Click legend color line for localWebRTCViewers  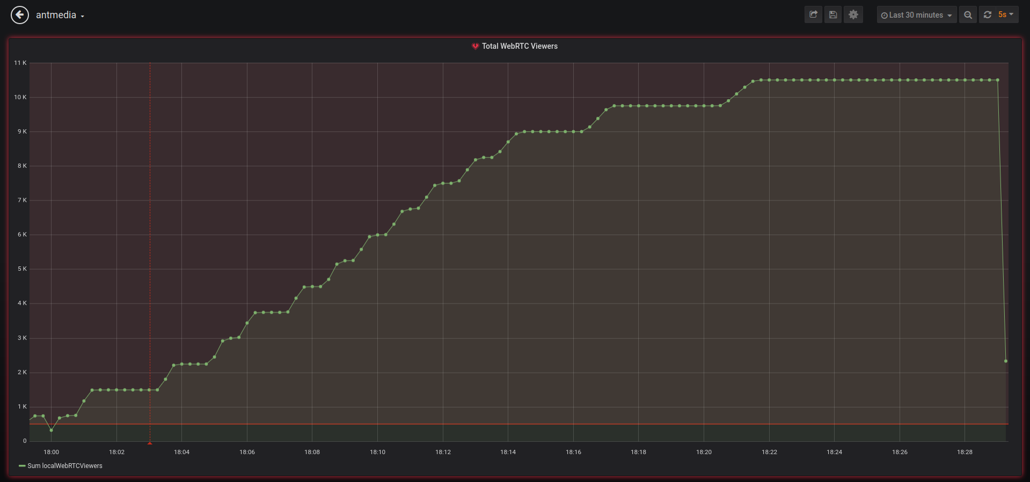[22, 466]
